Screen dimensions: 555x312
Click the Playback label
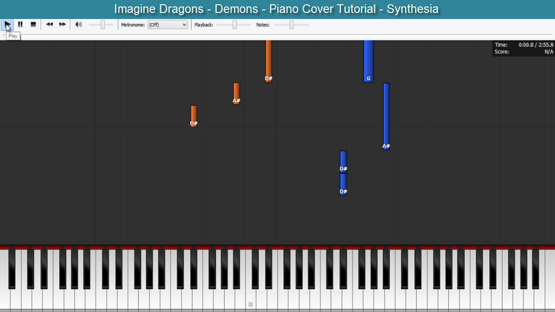tap(204, 25)
